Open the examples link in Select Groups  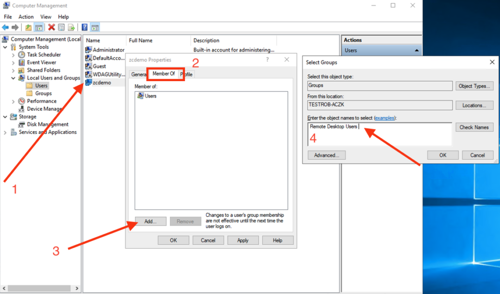tap(384, 118)
